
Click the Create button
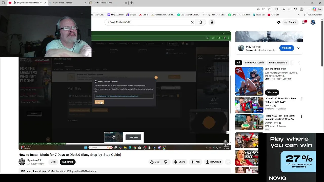tap(290, 22)
